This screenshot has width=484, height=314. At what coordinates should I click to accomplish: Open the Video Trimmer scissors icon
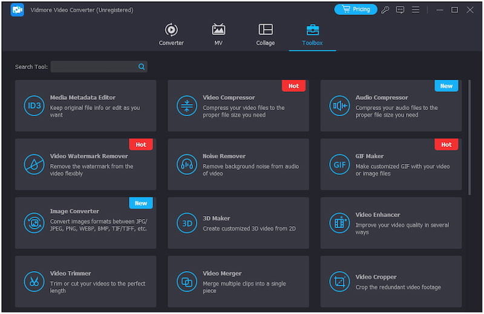[x=34, y=281]
